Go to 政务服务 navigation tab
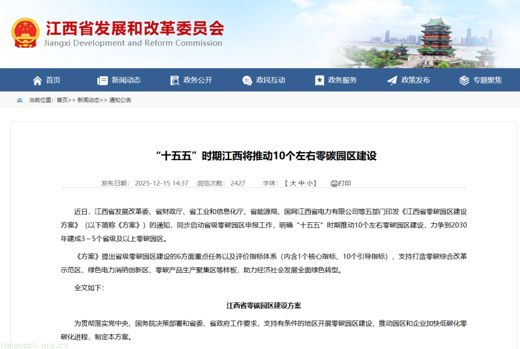This screenshot has width=520, height=349. pos(342,81)
